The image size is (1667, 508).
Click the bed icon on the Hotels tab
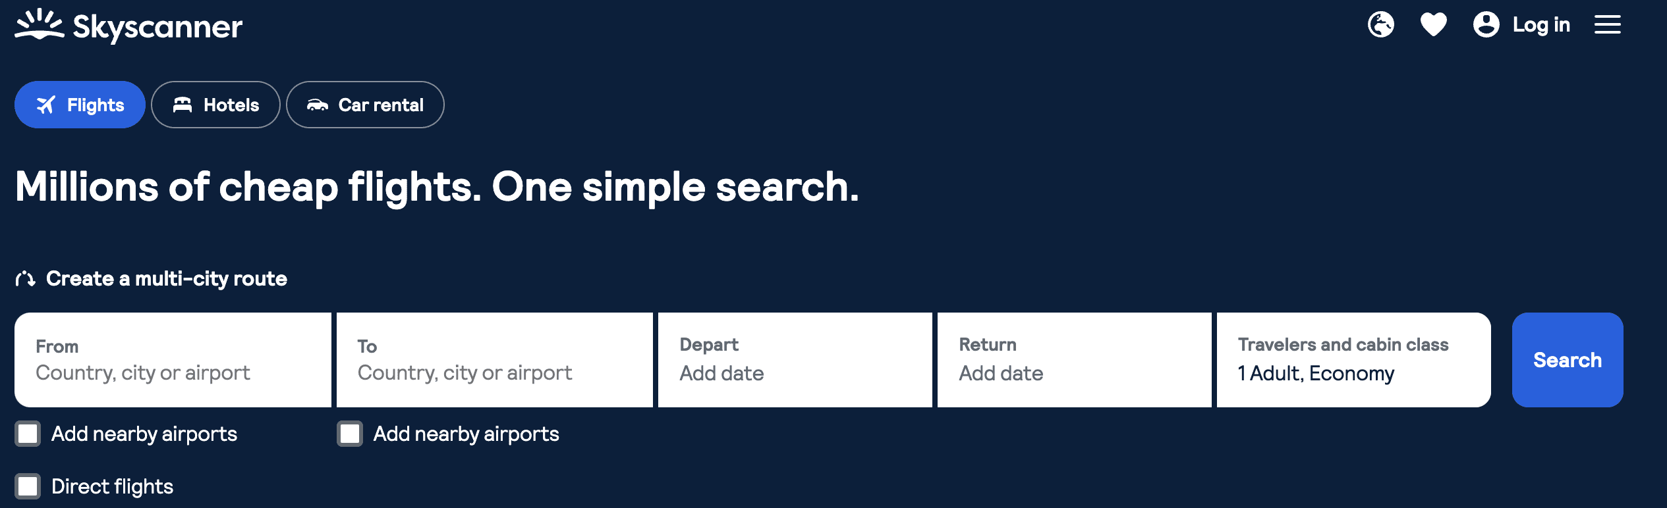coord(183,104)
